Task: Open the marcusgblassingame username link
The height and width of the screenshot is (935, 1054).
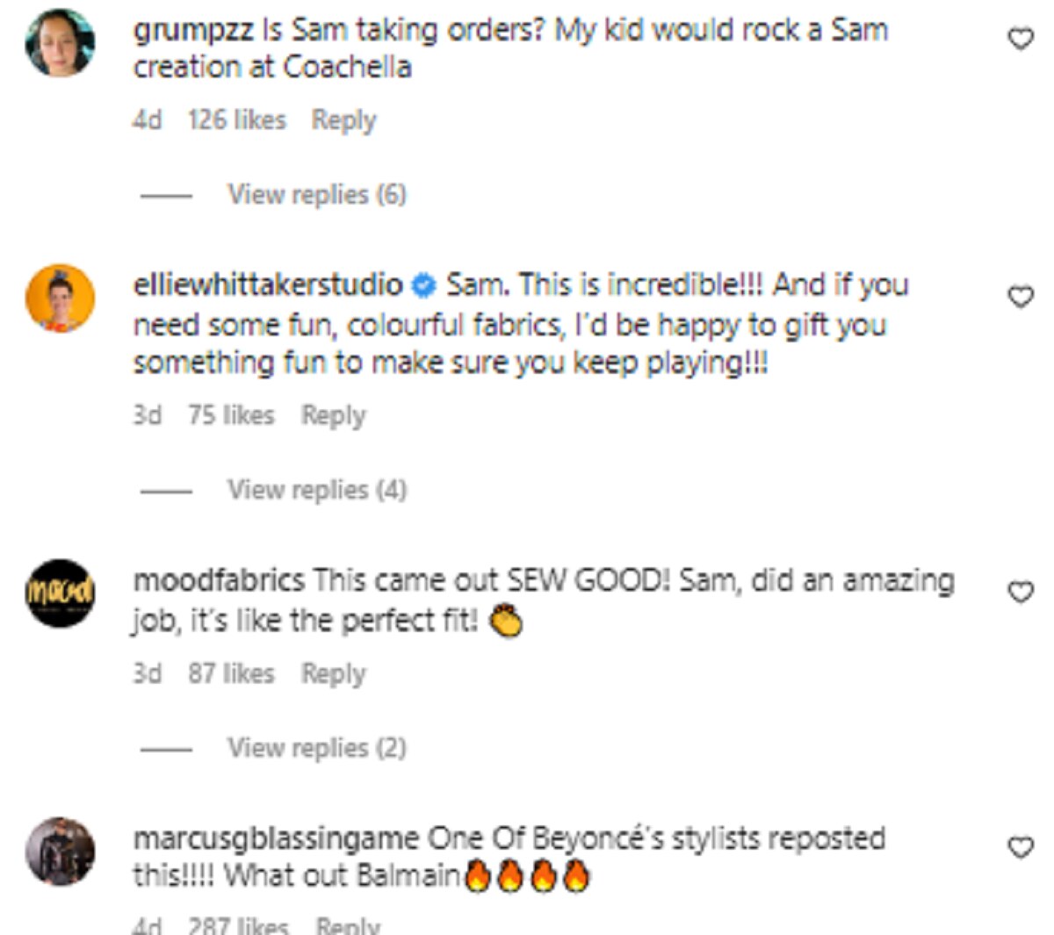Action: pyautogui.click(x=275, y=838)
